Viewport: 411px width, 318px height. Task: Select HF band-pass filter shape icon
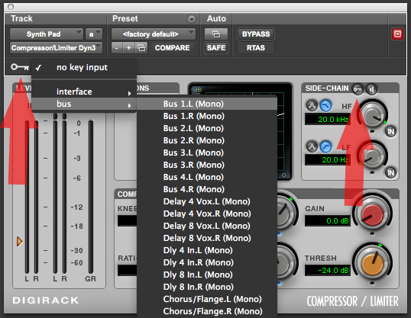coord(312,106)
